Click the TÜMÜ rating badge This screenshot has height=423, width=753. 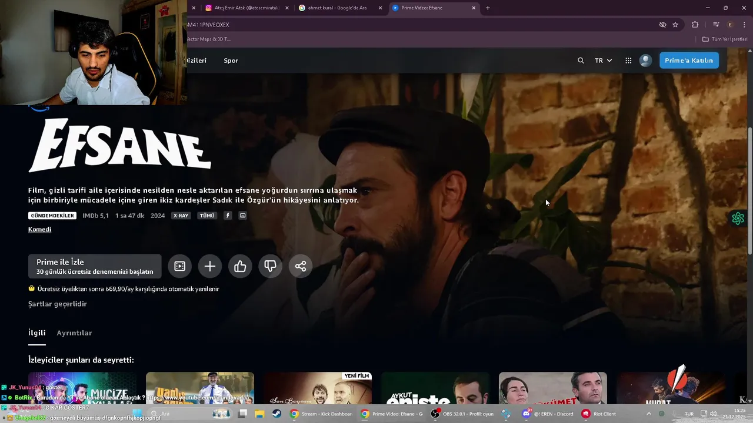tap(207, 216)
